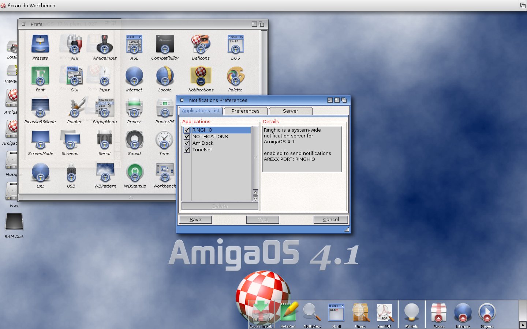Open the Input preferences icon
The width and height of the screenshot is (527, 329).
click(x=105, y=76)
